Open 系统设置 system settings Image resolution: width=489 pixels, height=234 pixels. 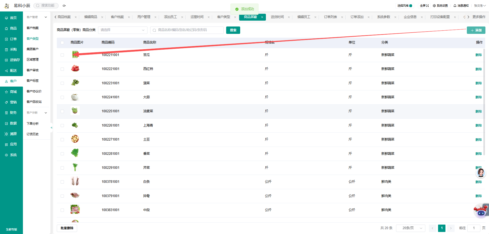pos(440,6)
